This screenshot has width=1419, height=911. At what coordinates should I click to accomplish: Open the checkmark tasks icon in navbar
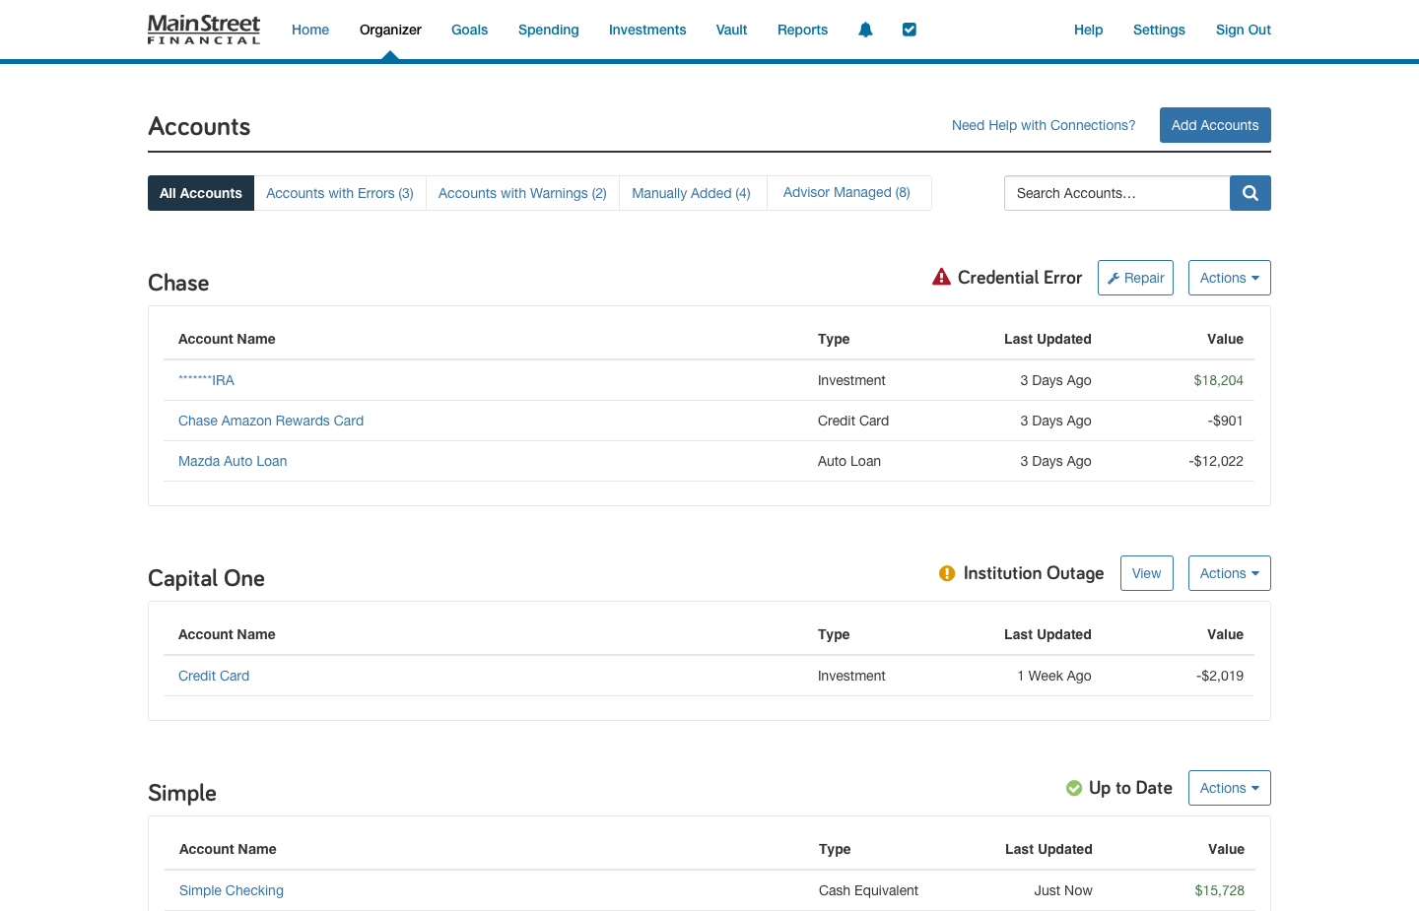pyautogui.click(x=910, y=30)
